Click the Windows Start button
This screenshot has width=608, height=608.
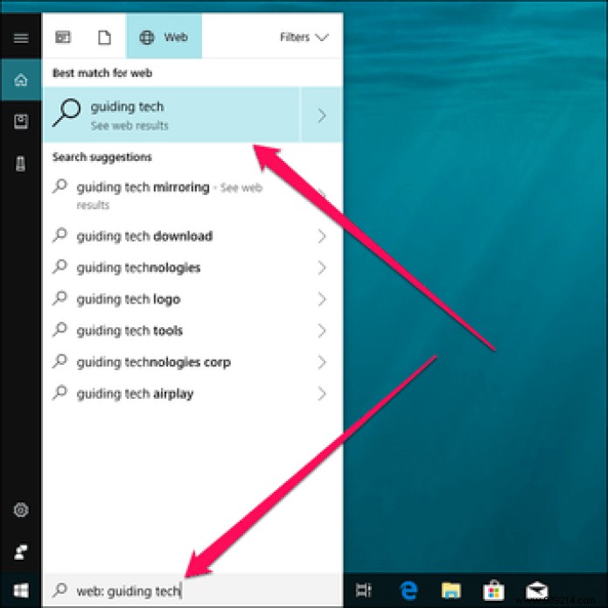21,591
